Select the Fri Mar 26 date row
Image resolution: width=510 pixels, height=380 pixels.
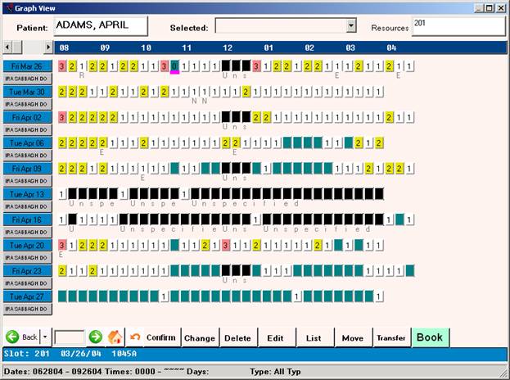click(x=28, y=66)
